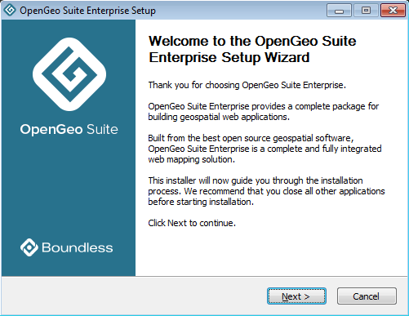
Task: Click the Boundless wordmark in the sidebar
Action: click(x=78, y=247)
